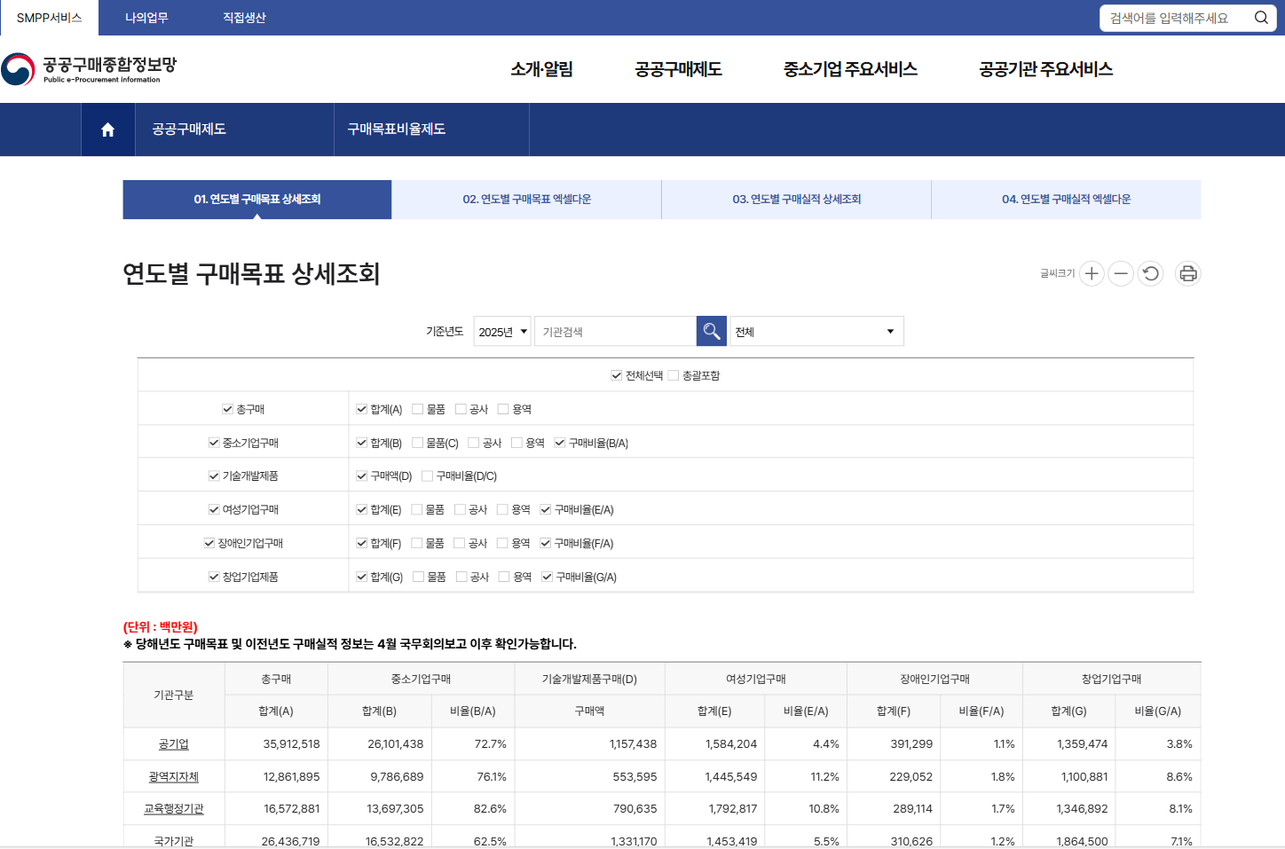Check 용역 in the 창업기업제품 row

[x=504, y=577]
